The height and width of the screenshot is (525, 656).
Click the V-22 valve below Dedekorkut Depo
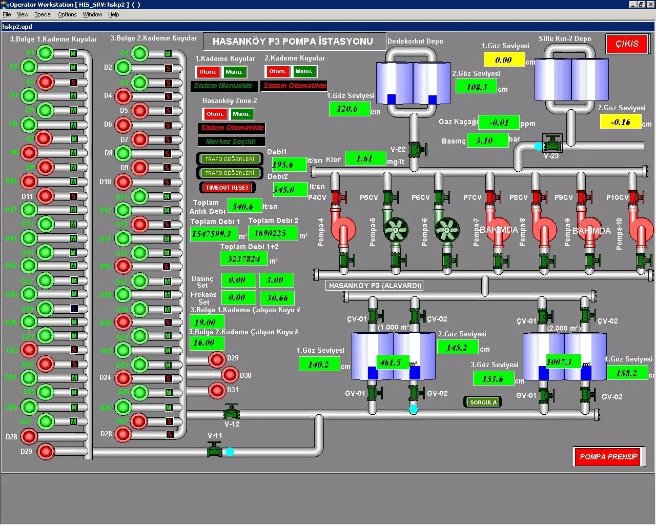point(417,149)
